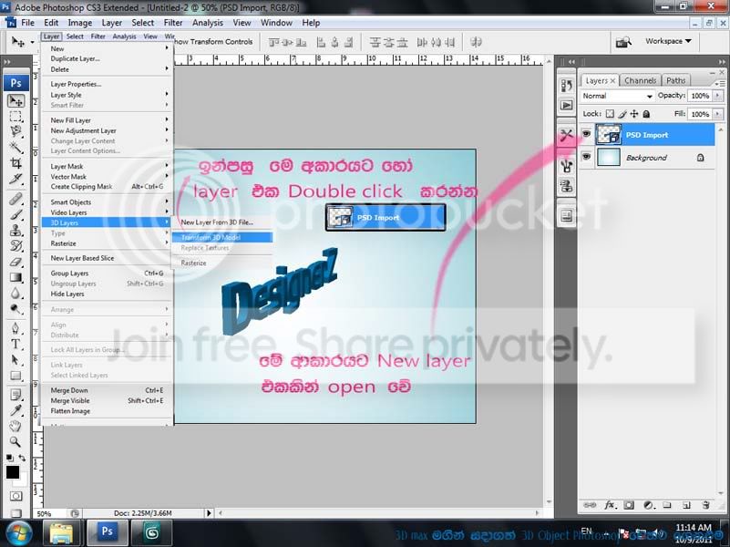Image resolution: width=730 pixels, height=547 pixels.
Task: Select the Path Selection tool
Action: click(15, 360)
